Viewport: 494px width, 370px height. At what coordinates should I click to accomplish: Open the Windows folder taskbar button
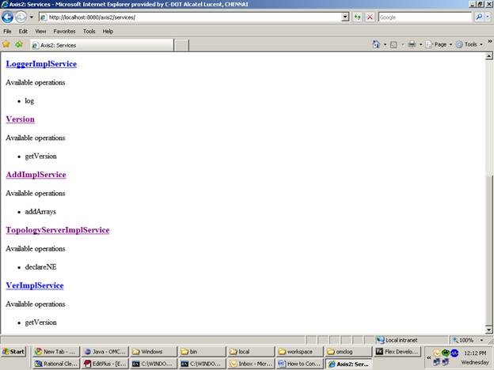pos(154,352)
